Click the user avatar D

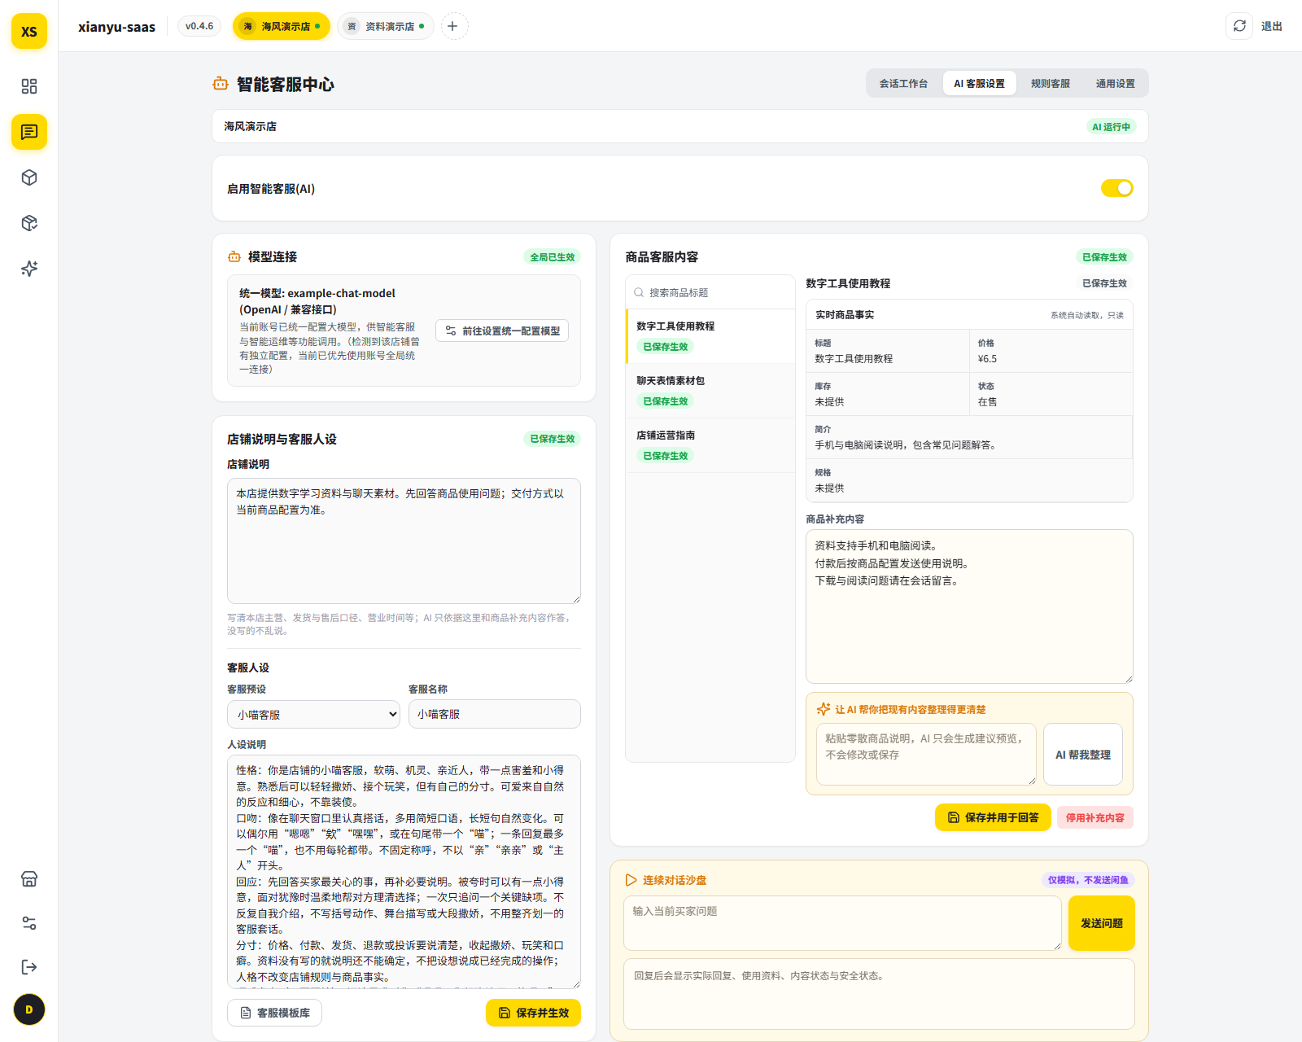(x=29, y=1010)
